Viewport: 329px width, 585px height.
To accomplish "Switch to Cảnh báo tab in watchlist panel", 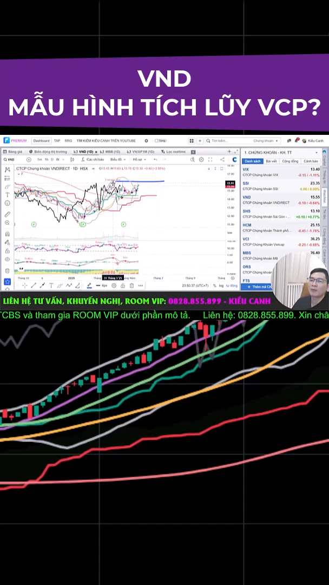I will tap(311, 161).
